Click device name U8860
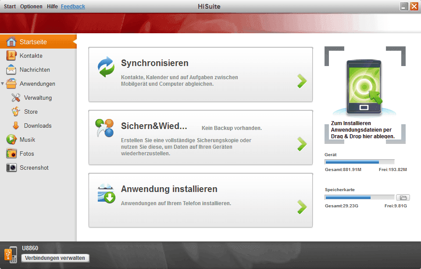This screenshot has height=269, width=421. pos(30,248)
